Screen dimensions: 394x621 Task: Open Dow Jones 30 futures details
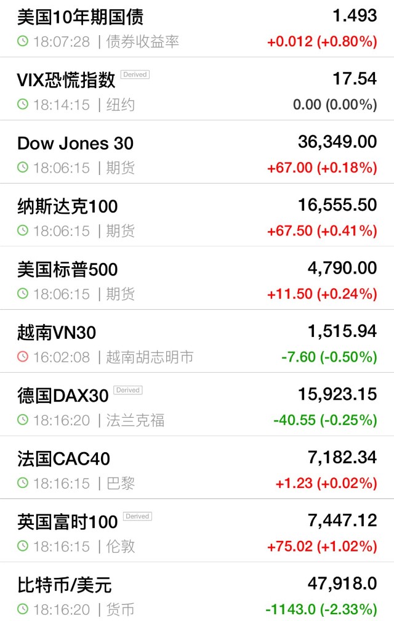click(x=197, y=152)
